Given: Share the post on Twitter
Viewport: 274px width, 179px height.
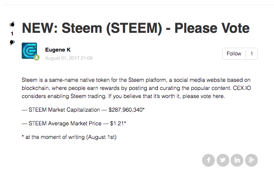Looking at the screenshot, I should pyautogui.click(x=223, y=160).
